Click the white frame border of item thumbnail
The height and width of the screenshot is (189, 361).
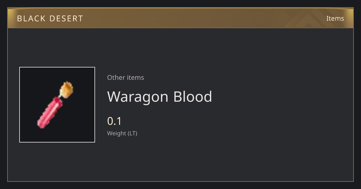pyautogui.click(x=57, y=67)
